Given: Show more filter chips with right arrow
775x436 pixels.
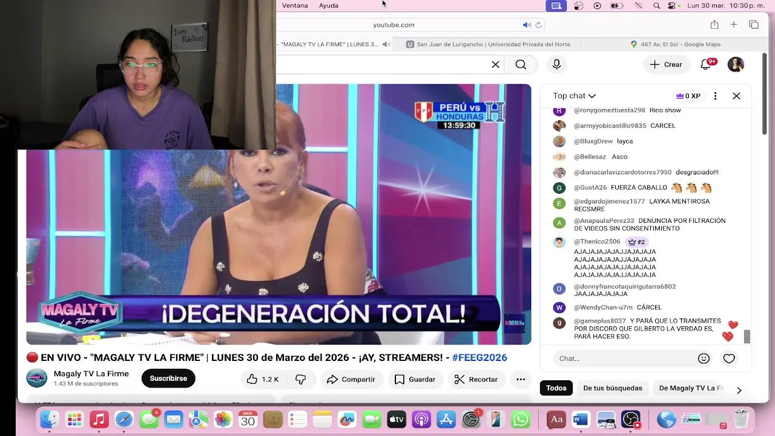Looking at the screenshot, I should [x=739, y=390].
